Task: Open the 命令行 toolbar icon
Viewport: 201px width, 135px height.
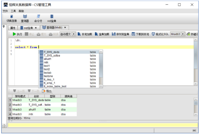Action: (x=38, y=18)
